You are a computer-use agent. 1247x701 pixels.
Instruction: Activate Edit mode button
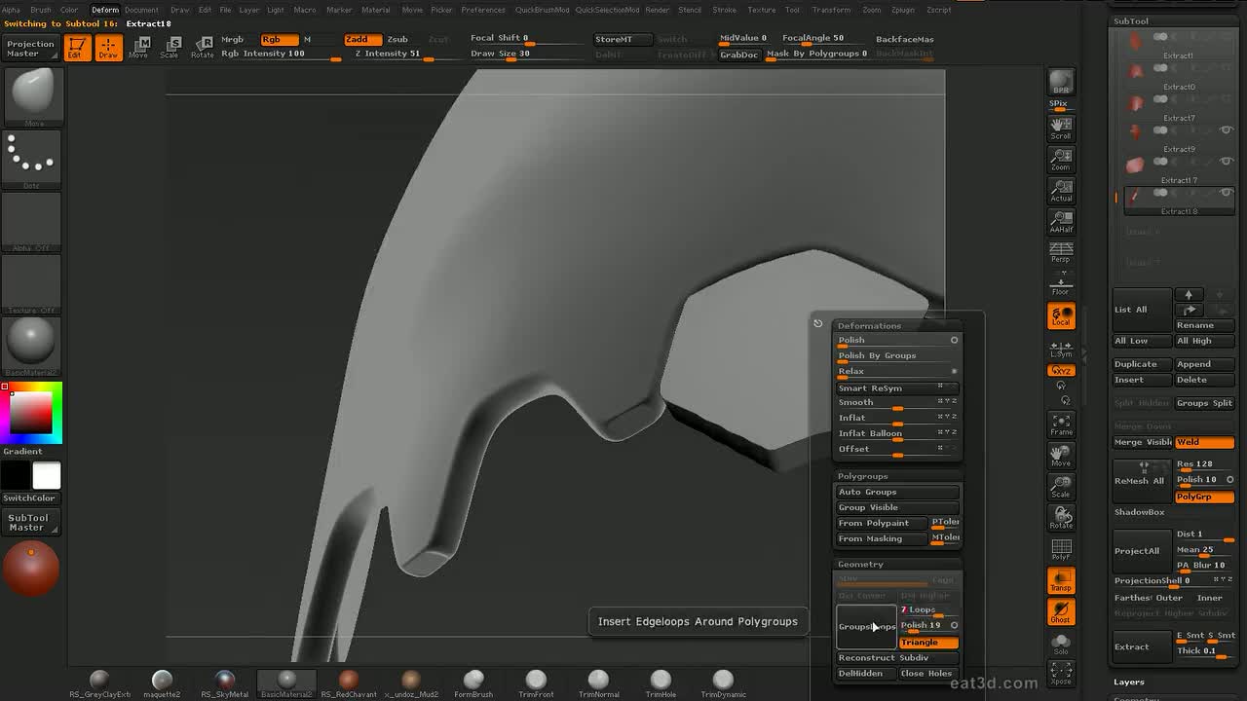click(76, 48)
